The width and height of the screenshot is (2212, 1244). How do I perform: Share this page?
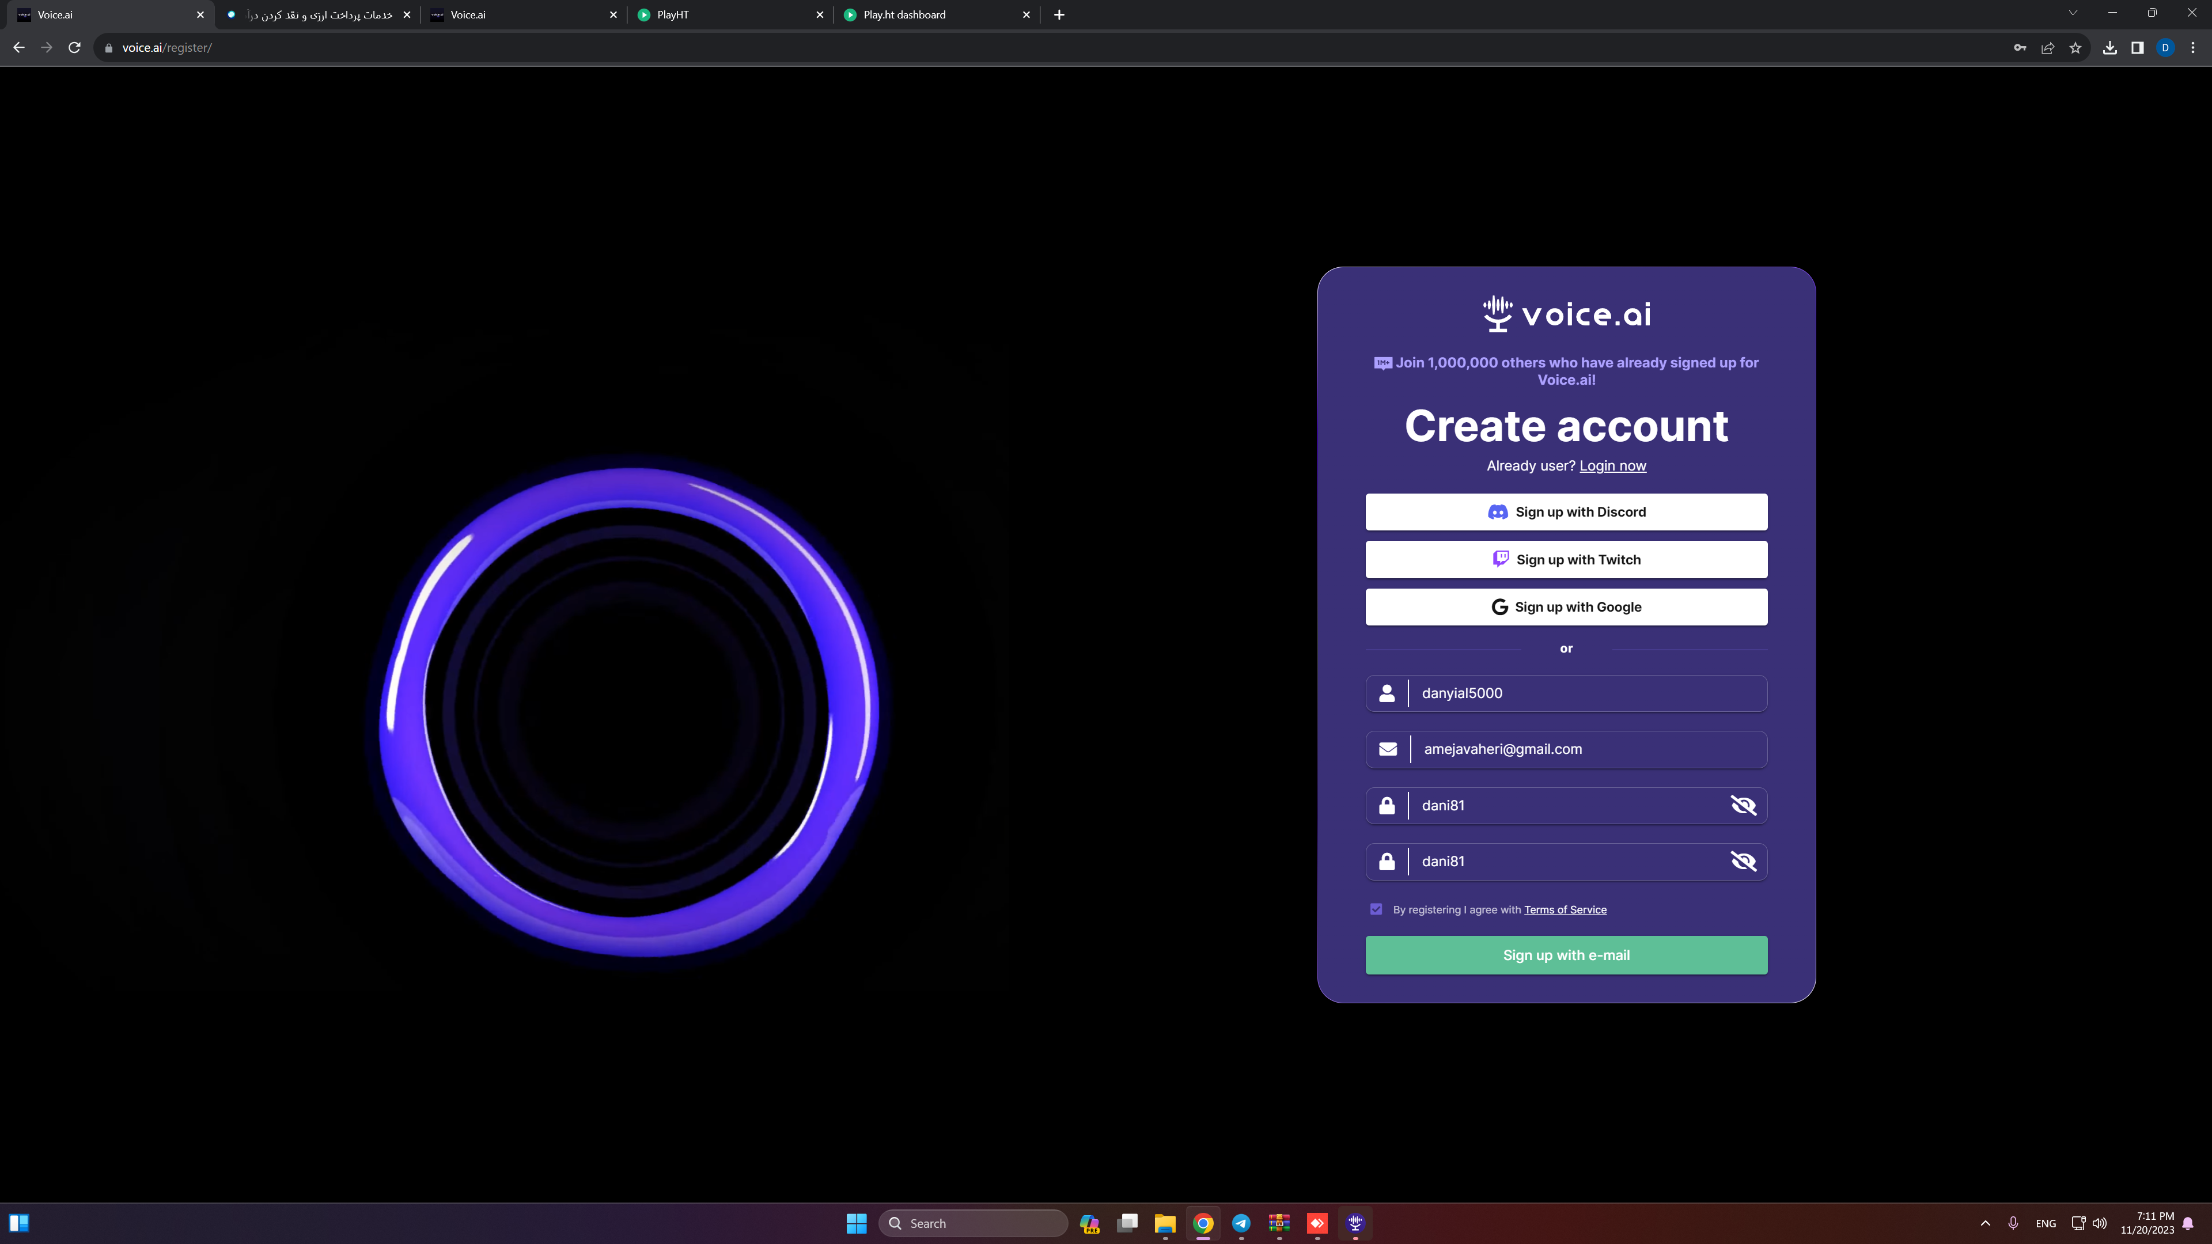(x=2047, y=48)
